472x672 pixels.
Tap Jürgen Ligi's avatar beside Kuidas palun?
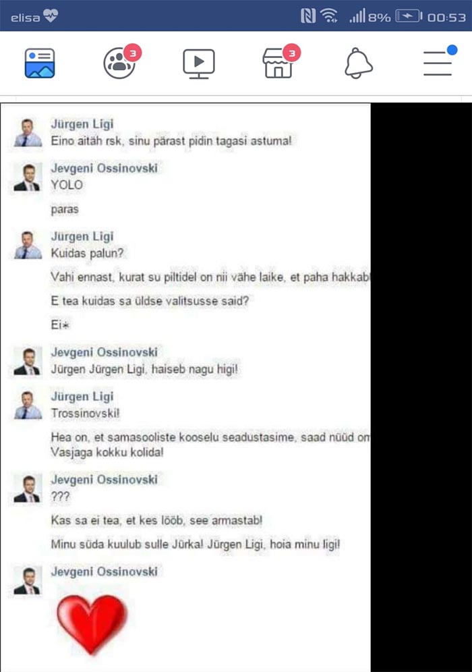click(x=28, y=245)
